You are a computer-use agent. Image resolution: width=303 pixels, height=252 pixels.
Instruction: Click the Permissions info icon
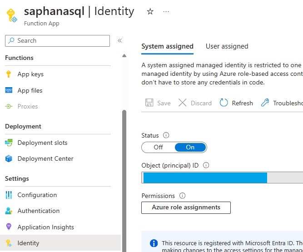pyautogui.click(x=182, y=196)
